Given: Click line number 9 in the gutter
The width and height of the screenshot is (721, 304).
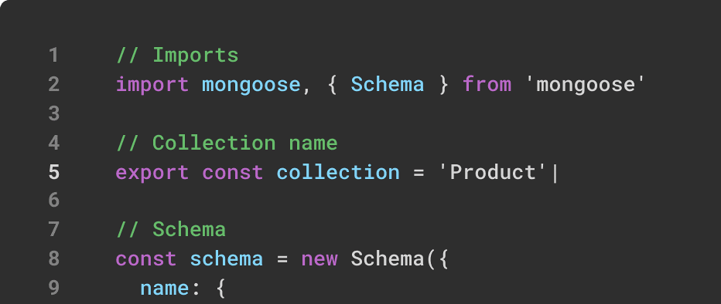Looking at the screenshot, I should point(54,288).
